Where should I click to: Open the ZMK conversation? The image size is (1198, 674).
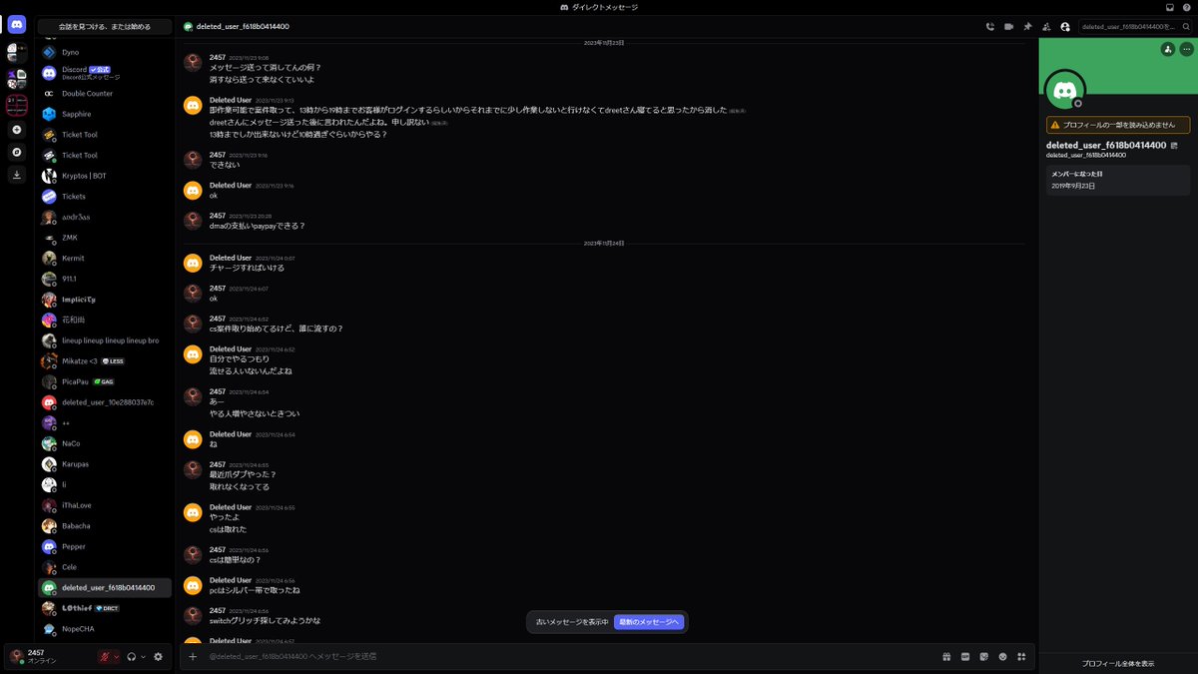(105, 238)
